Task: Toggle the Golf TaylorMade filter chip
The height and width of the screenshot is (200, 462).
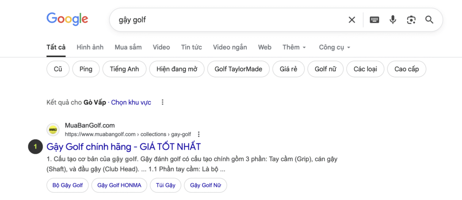Action: click(x=238, y=69)
